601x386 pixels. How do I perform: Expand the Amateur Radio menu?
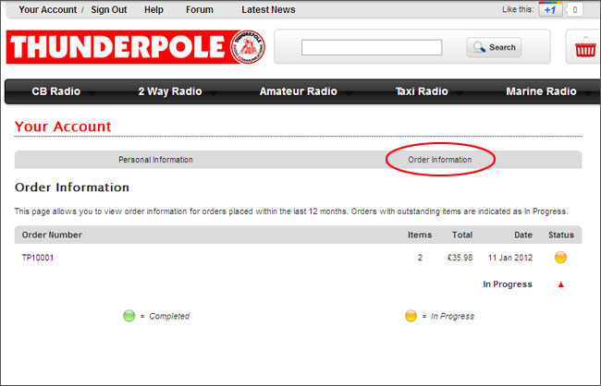pyautogui.click(x=299, y=91)
